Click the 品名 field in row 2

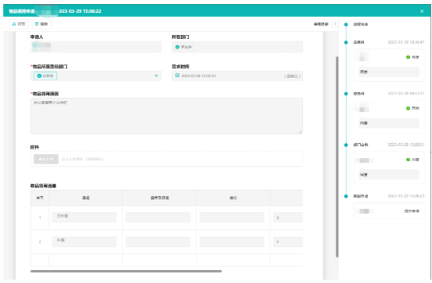84,241
